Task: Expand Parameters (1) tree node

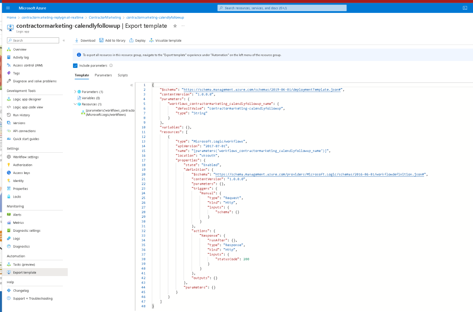Action: [75, 92]
